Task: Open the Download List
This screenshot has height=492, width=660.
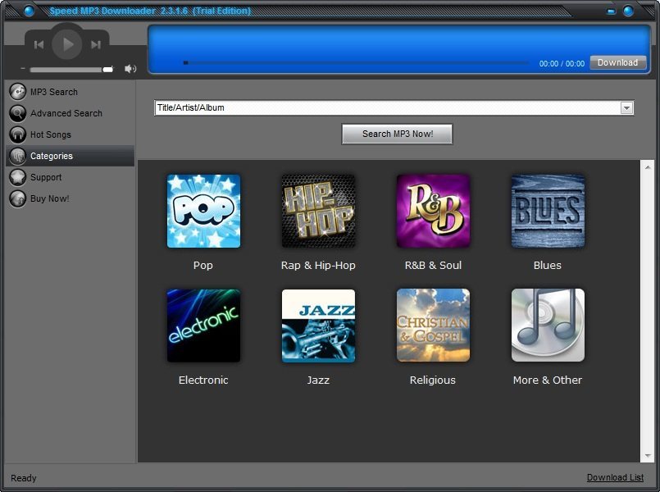Action: point(615,477)
